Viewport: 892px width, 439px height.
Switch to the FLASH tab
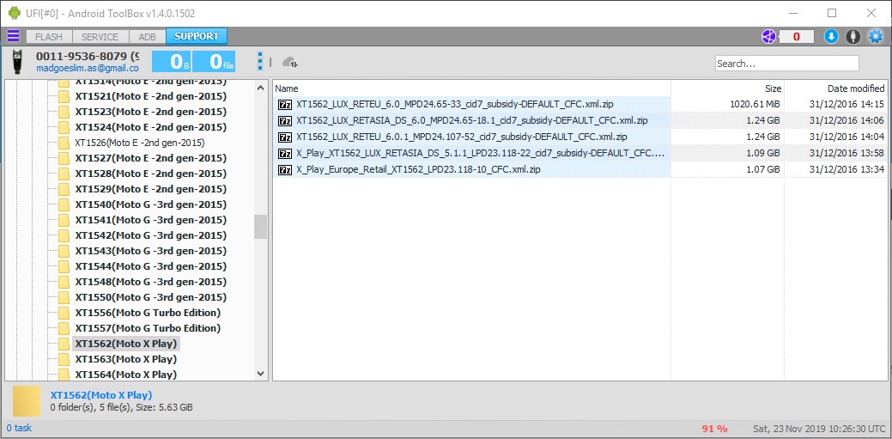tap(49, 36)
